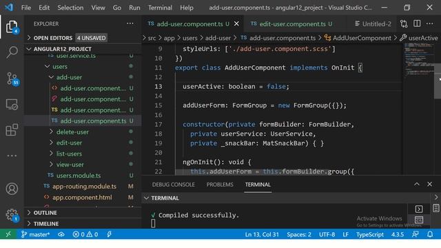441x248 pixels.
Task: Maximize the terminal panel with up chevron
Action: click(416, 184)
